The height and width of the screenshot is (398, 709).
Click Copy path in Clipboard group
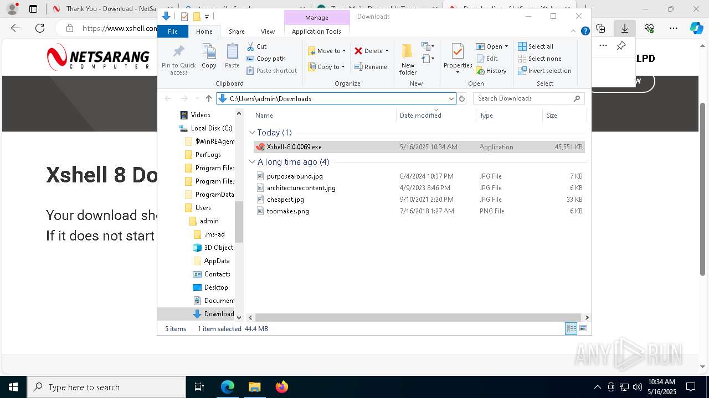266,59
